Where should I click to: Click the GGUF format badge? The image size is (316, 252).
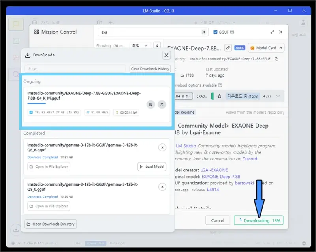pyautogui.click(x=240, y=48)
